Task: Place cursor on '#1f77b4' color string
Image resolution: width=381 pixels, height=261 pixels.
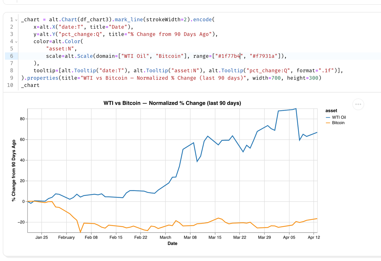Action: (x=229, y=56)
